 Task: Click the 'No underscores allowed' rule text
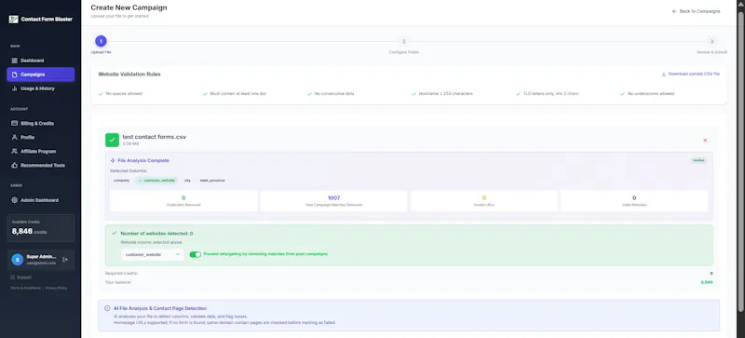pyautogui.click(x=651, y=94)
